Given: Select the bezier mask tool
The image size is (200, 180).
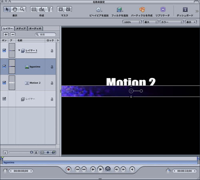Looking at the screenshot, I should point(68,9).
